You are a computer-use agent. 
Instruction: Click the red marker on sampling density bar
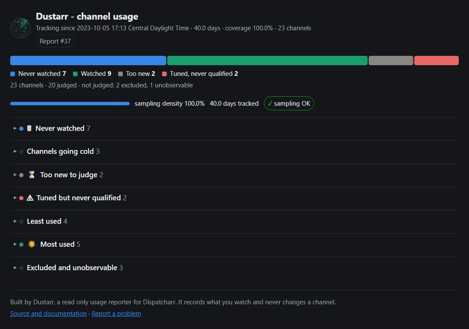click(x=118, y=104)
